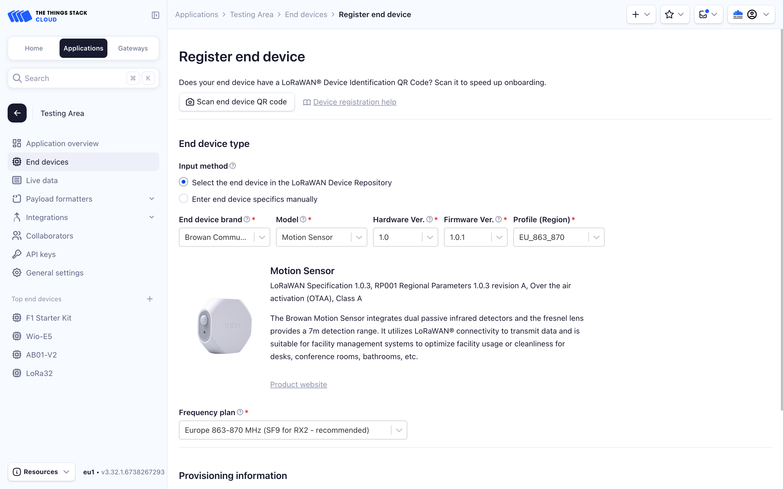Click the API keys sidebar icon
This screenshot has width=783, height=489.
17,253
